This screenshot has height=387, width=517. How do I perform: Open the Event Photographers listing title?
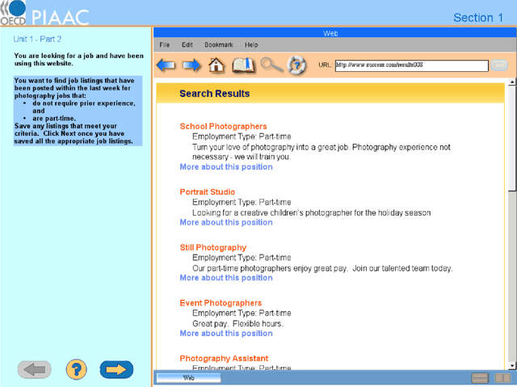pyautogui.click(x=221, y=303)
